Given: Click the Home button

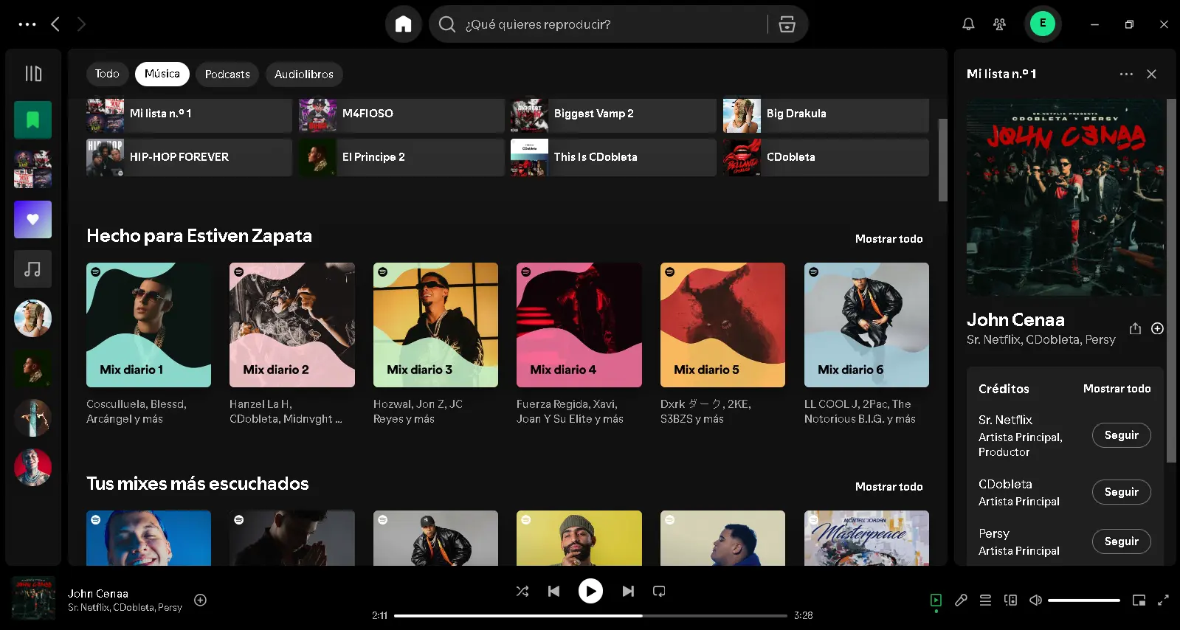Looking at the screenshot, I should point(403,24).
